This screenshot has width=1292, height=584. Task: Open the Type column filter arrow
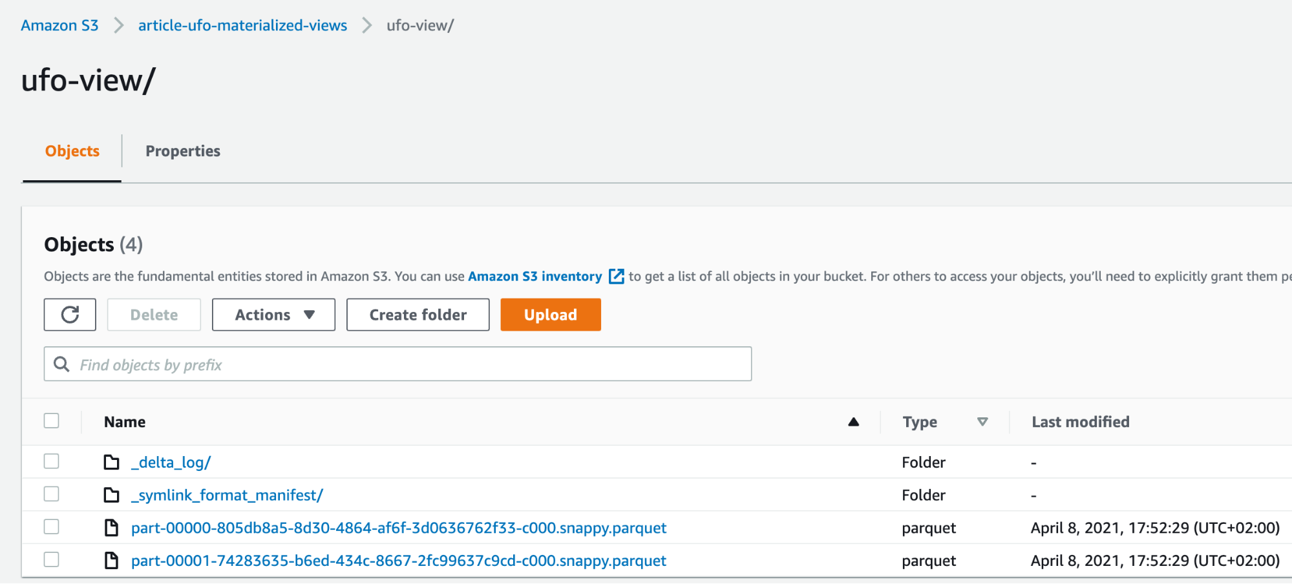(x=982, y=422)
